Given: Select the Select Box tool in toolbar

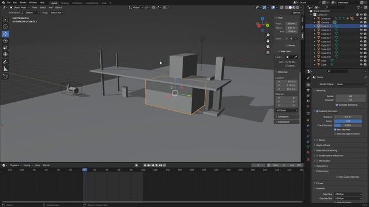Looking at the screenshot, I should click(5, 20).
